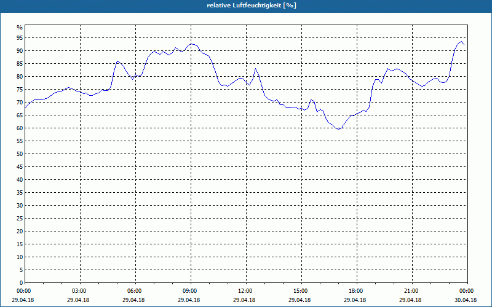This screenshot has width=492, height=307.
Task: Select the y-axis value 45
Action: pyautogui.click(x=20, y=166)
